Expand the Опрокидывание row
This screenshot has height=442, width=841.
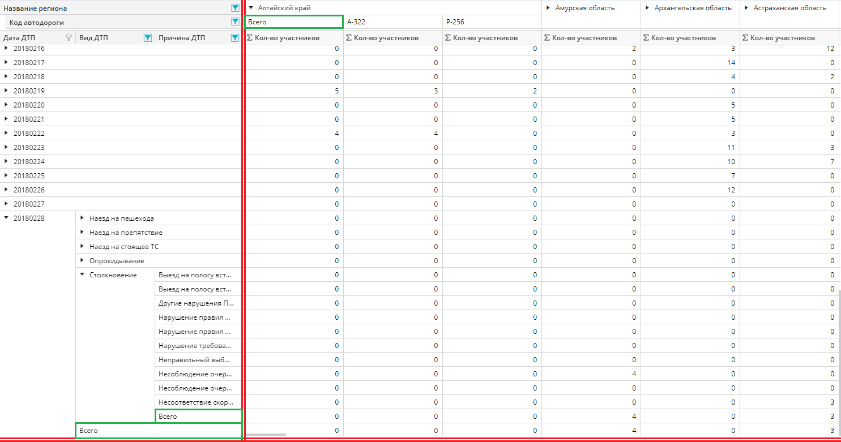pyautogui.click(x=82, y=261)
